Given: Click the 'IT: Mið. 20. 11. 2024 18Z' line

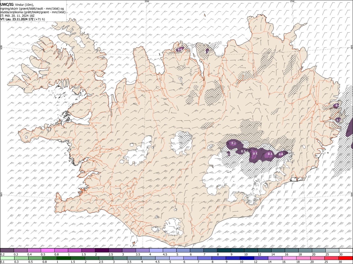Looking at the screenshot, I should [17, 16].
